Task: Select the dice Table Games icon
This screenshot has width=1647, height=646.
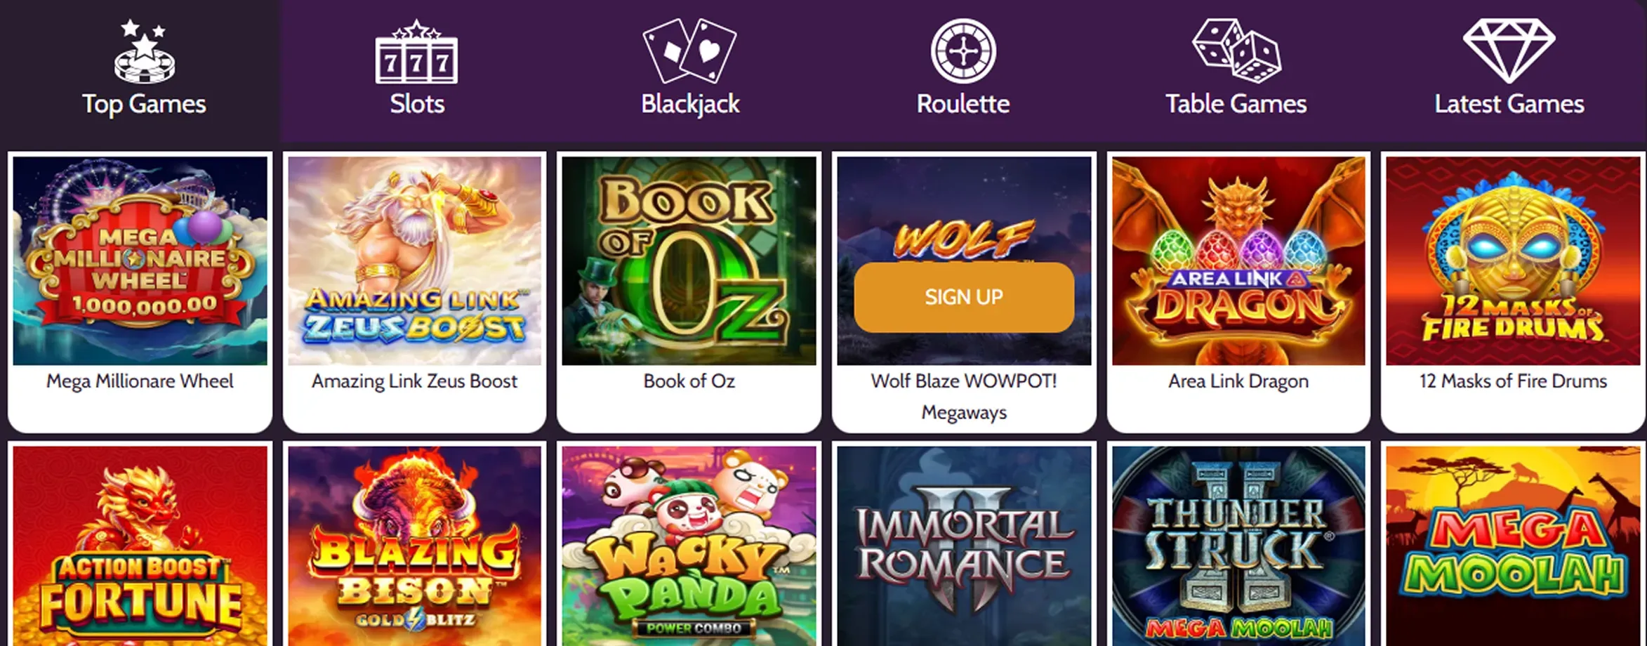Action: (x=1236, y=49)
